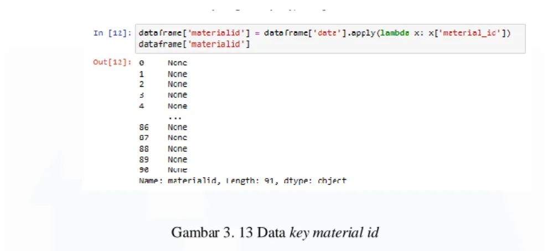This screenshot has width=553, height=251.
Task: Click the In [12] code input cell
Action: tap(330, 39)
